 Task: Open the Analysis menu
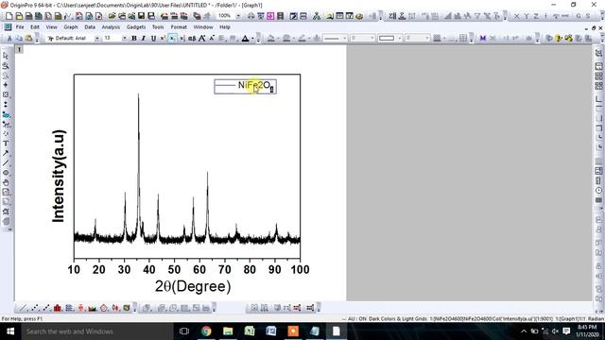point(111,27)
